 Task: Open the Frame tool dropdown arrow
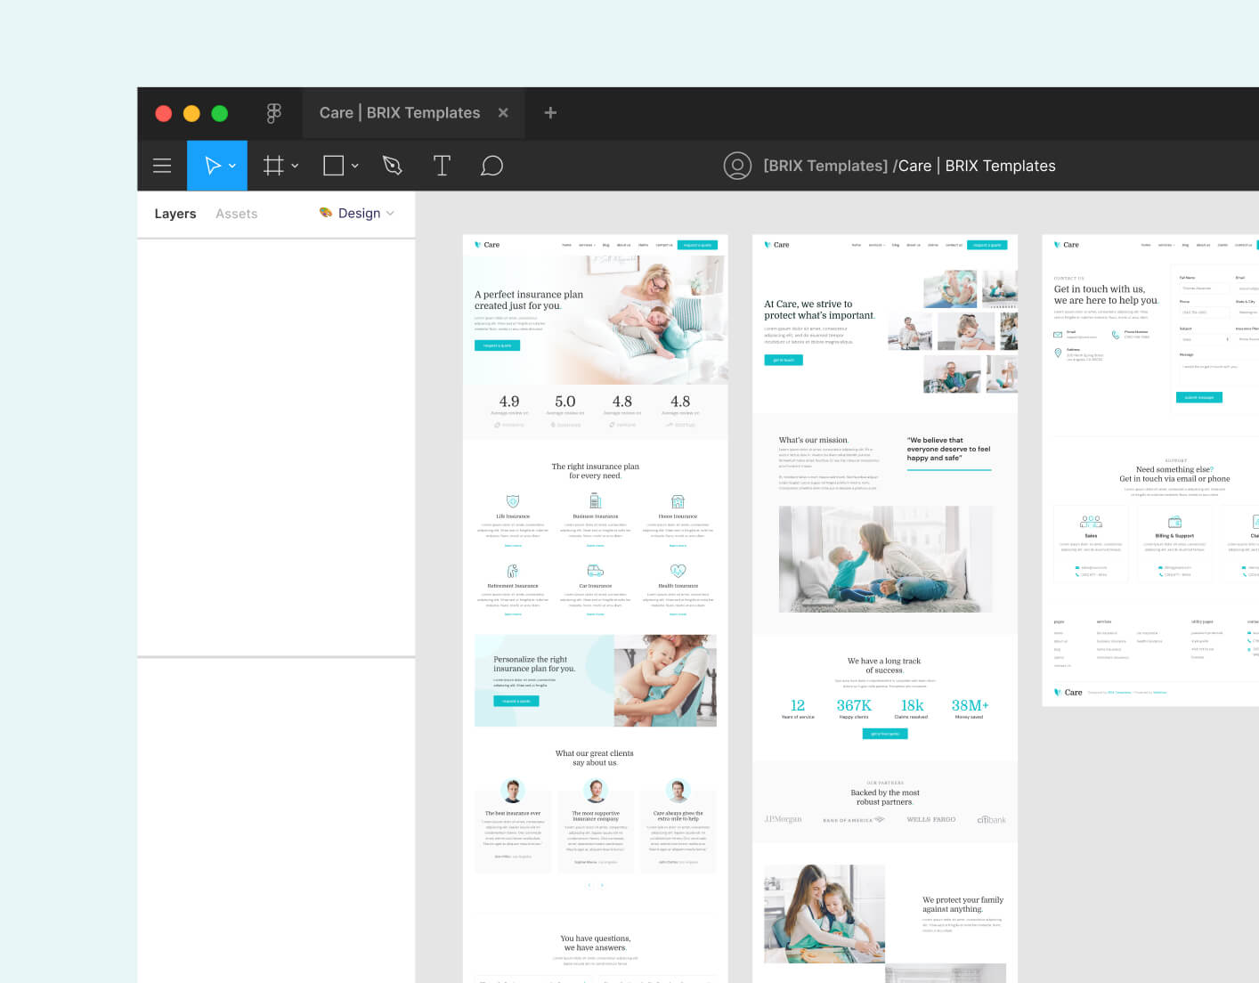[294, 166]
